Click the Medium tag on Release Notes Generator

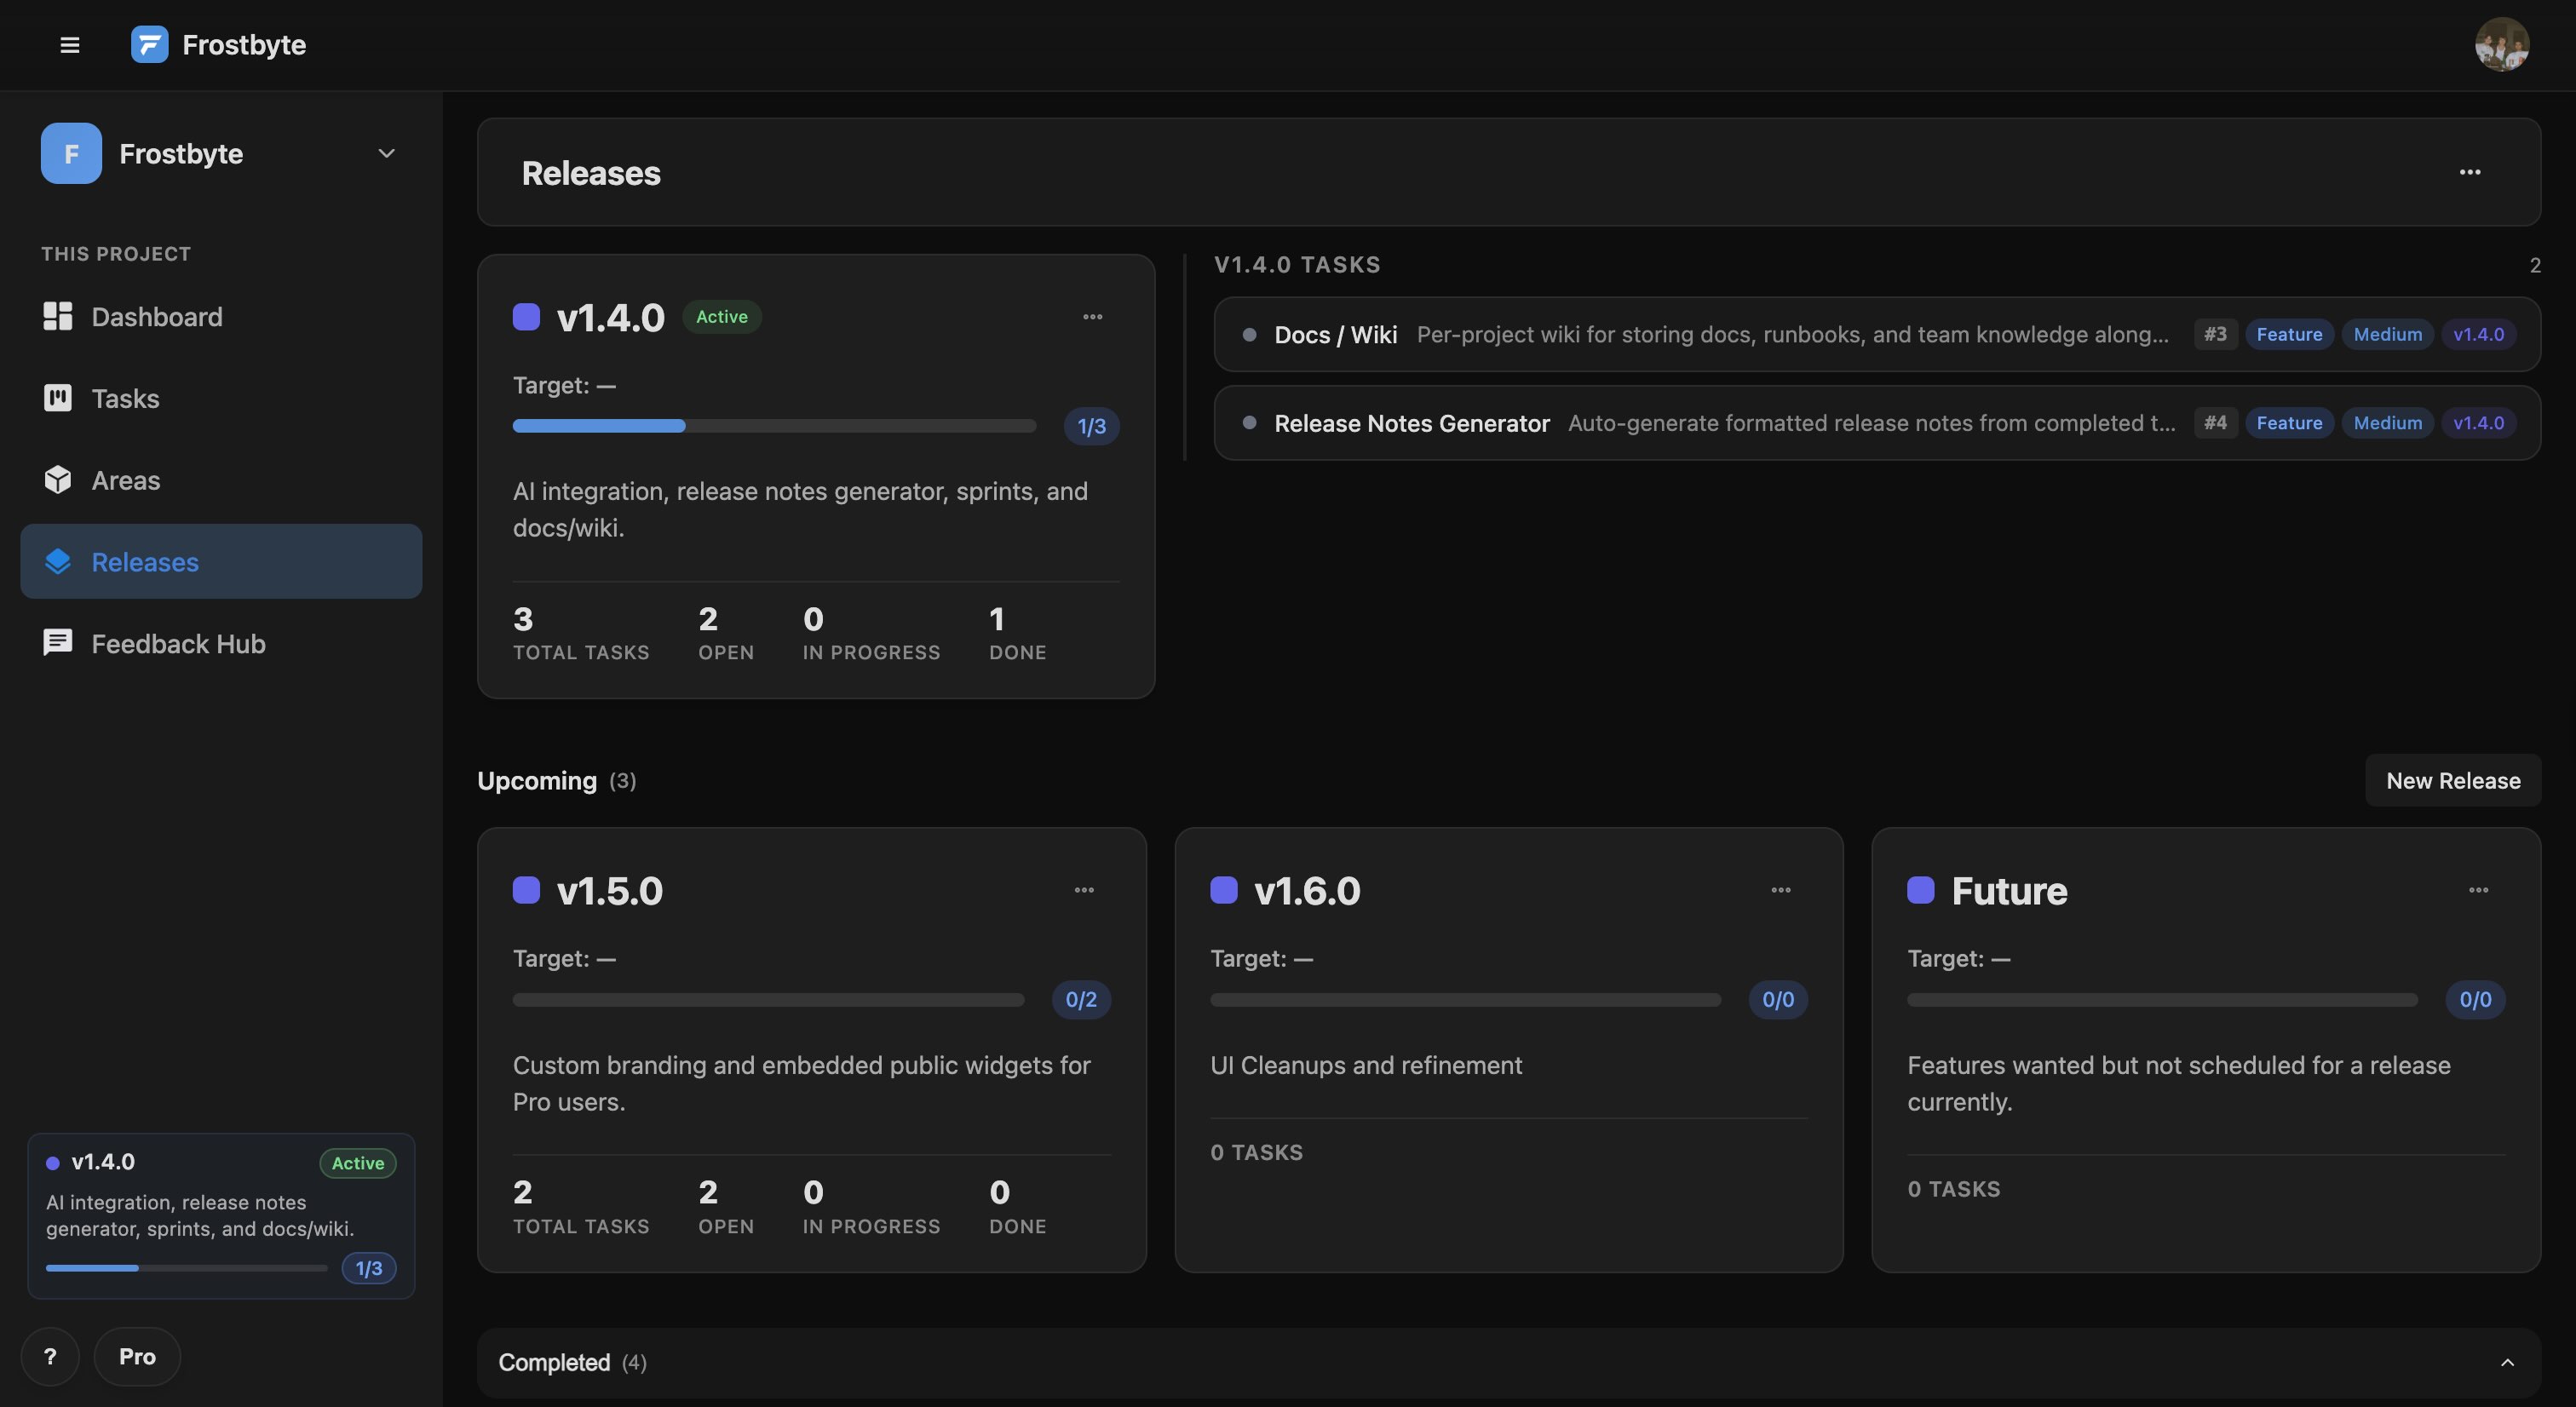pyautogui.click(x=2387, y=423)
